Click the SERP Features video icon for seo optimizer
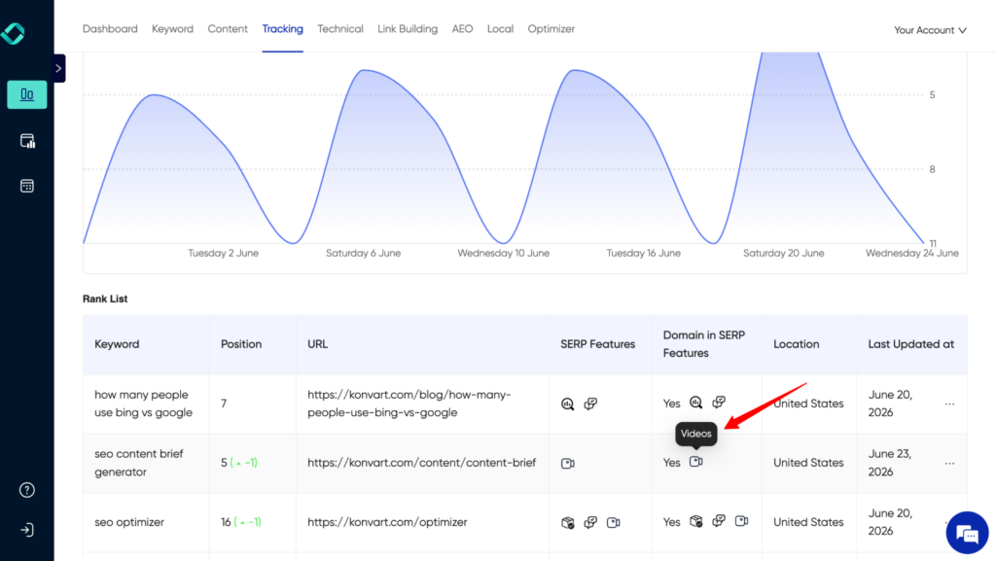The height and width of the screenshot is (561, 996). point(613,522)
